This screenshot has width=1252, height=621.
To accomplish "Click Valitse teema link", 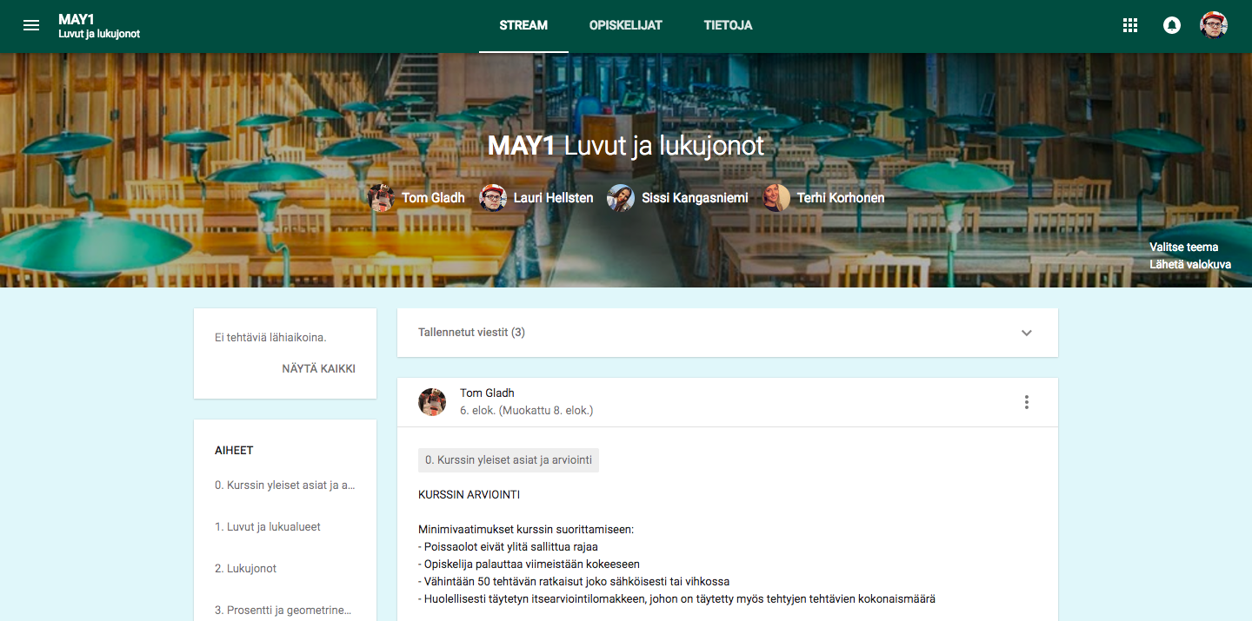I will [1183, 247].
